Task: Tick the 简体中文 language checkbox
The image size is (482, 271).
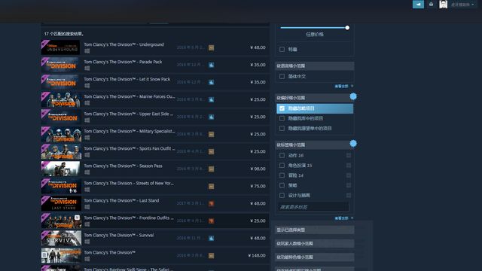Action: click(282, 76)
